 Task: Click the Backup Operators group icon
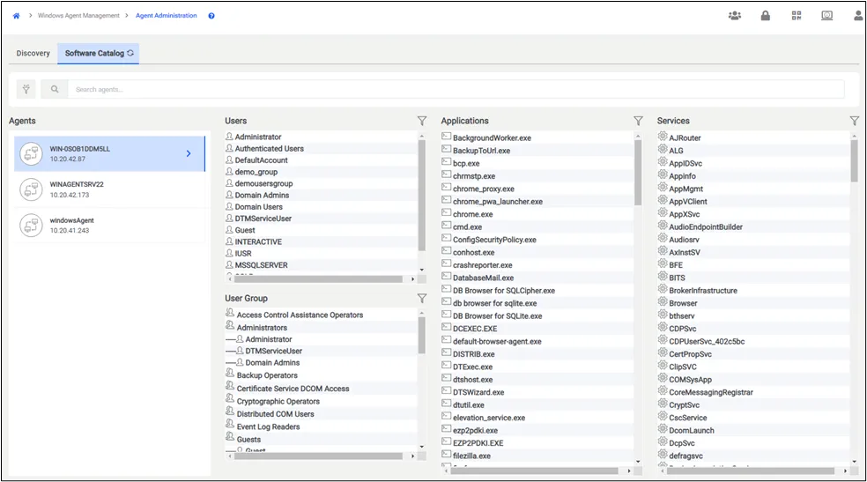click(230, 374)
